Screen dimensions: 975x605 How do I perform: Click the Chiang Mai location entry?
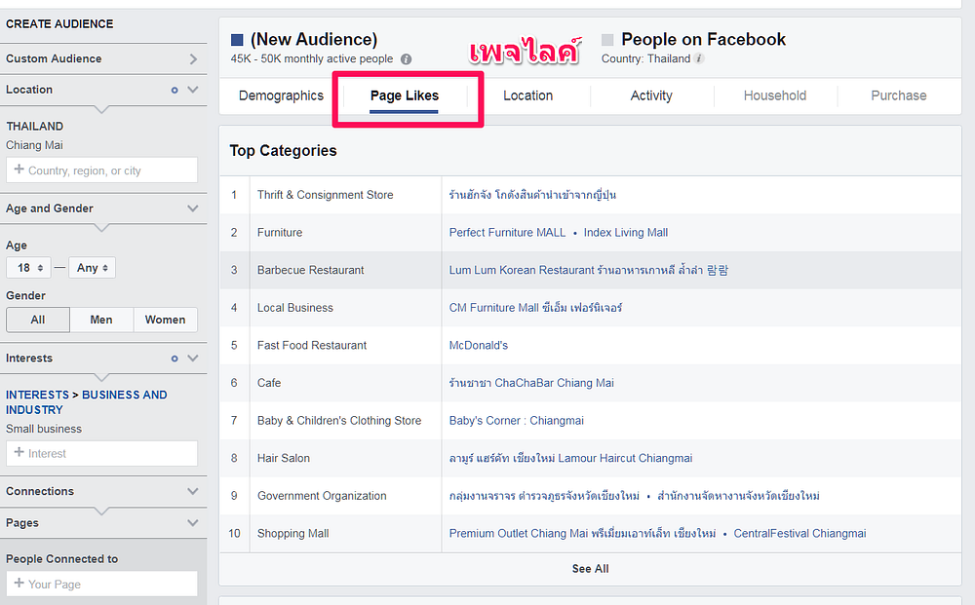(34, 145)
